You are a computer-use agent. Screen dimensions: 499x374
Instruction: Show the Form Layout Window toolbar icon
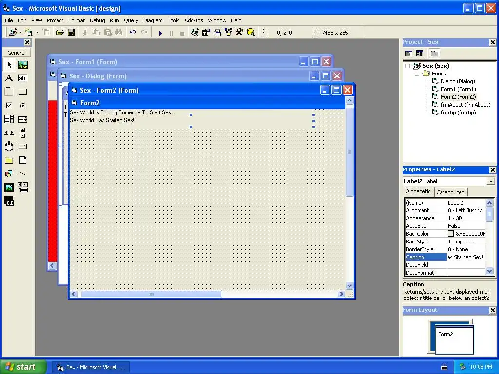tap(217, 33)
